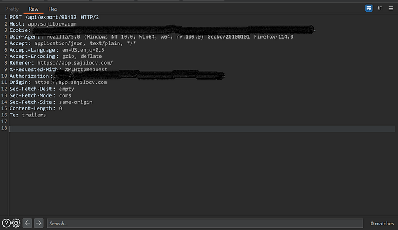Image resolution: width=398 pixels, height=230 pixels.
Task: Click the redacted Cookie header value
Action: 174,30
